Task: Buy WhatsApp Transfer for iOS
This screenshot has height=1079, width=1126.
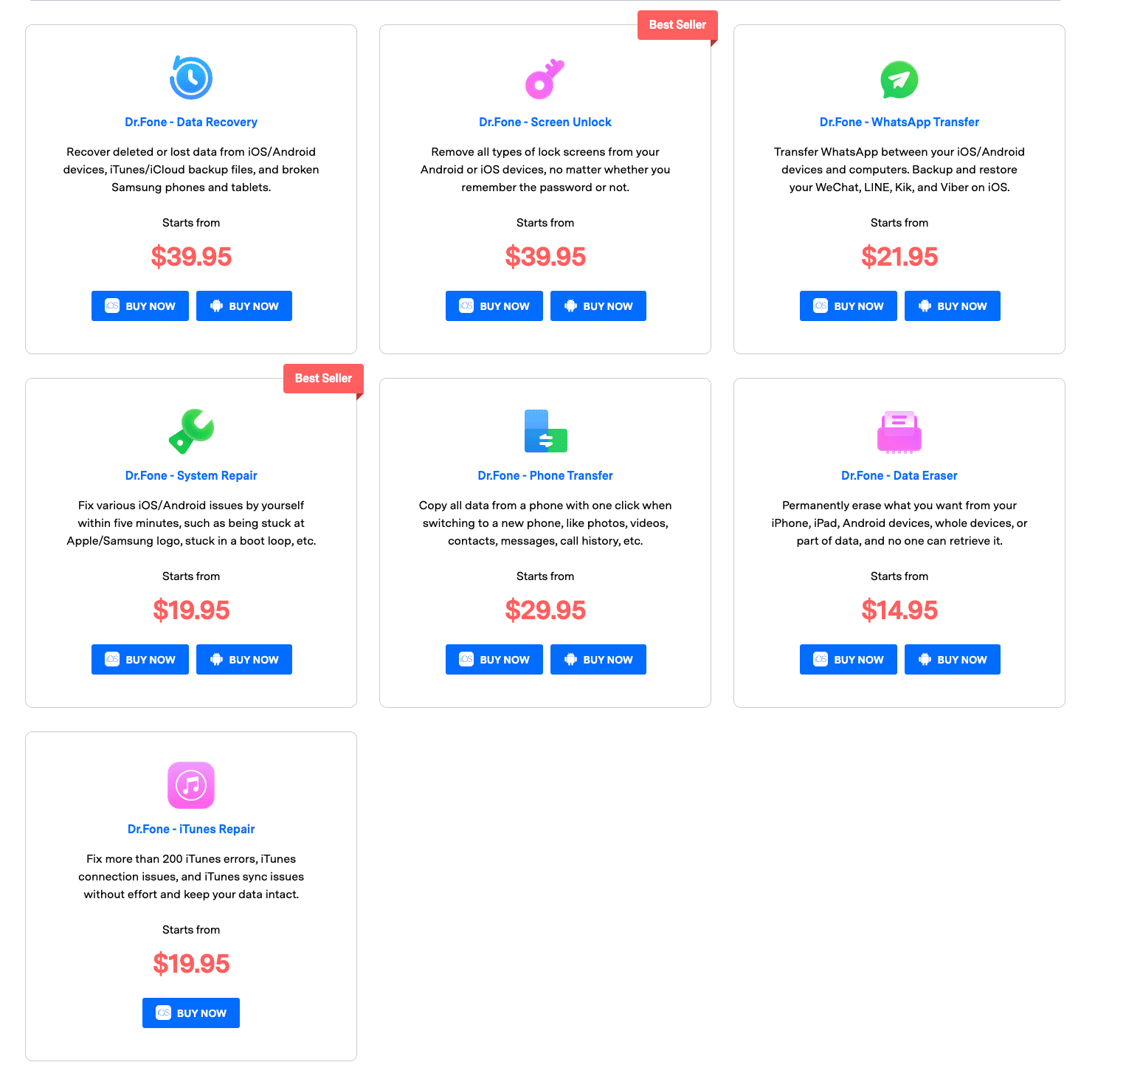Action: point(849,306)
